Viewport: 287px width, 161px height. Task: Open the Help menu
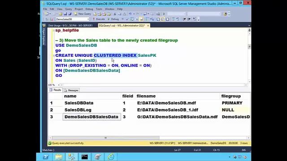pyautogui.click(x=120, y=9)
